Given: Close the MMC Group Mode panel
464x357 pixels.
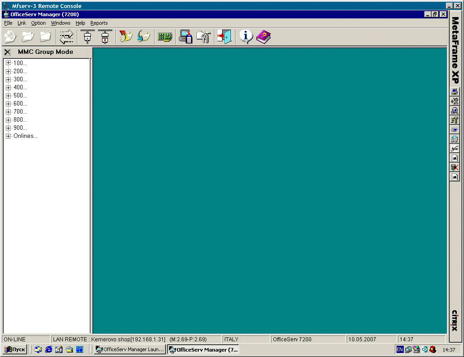Looking at the screenshot, I should (7, 52).
